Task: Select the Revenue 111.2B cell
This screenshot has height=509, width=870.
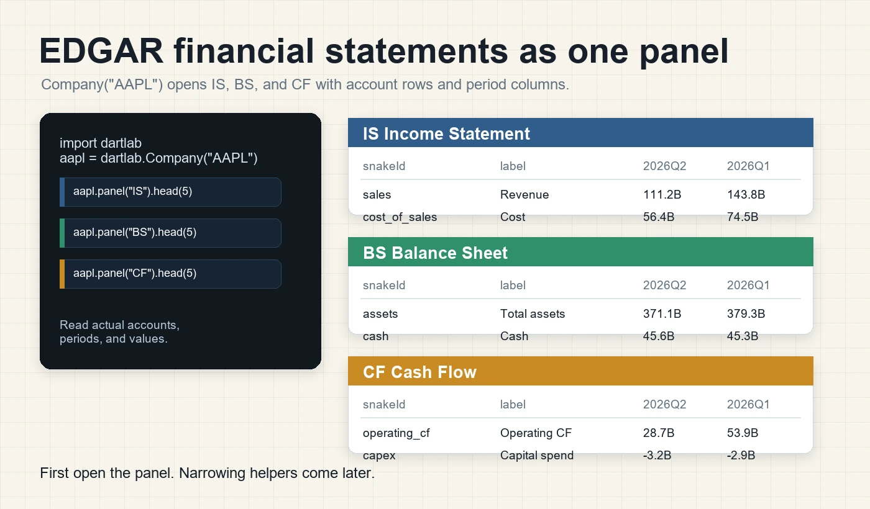Action: click(662, 194)
